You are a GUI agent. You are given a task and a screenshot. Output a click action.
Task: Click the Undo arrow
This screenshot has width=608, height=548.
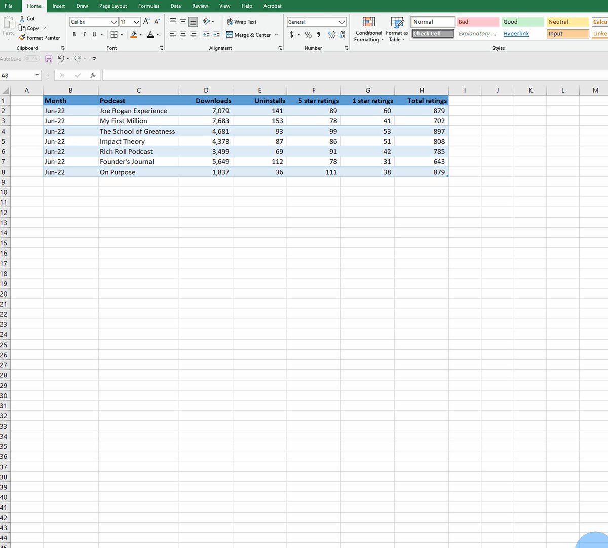(x=61, y=59)
